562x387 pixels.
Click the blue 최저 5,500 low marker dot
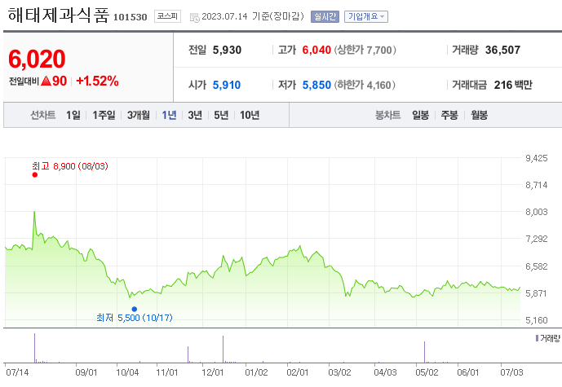click(135, 309)
